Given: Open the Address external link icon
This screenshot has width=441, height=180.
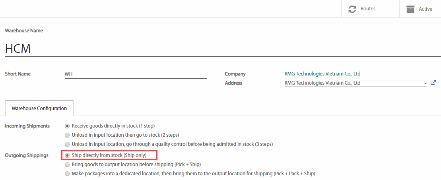Looking at the screenshot, I should (x=433, y=83).
